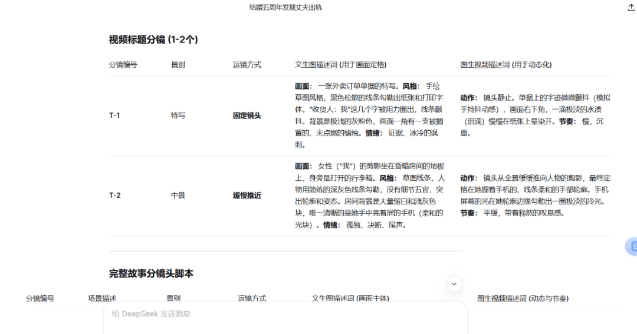Click the '视频标题分镜 (1-2个)' heading

coord(153,39)
